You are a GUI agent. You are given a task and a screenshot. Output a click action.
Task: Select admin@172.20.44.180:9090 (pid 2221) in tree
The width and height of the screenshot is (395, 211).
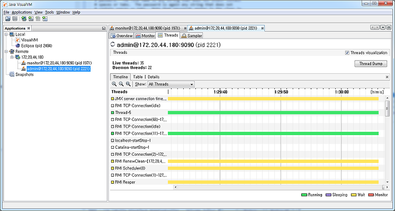tap(59, 69)
